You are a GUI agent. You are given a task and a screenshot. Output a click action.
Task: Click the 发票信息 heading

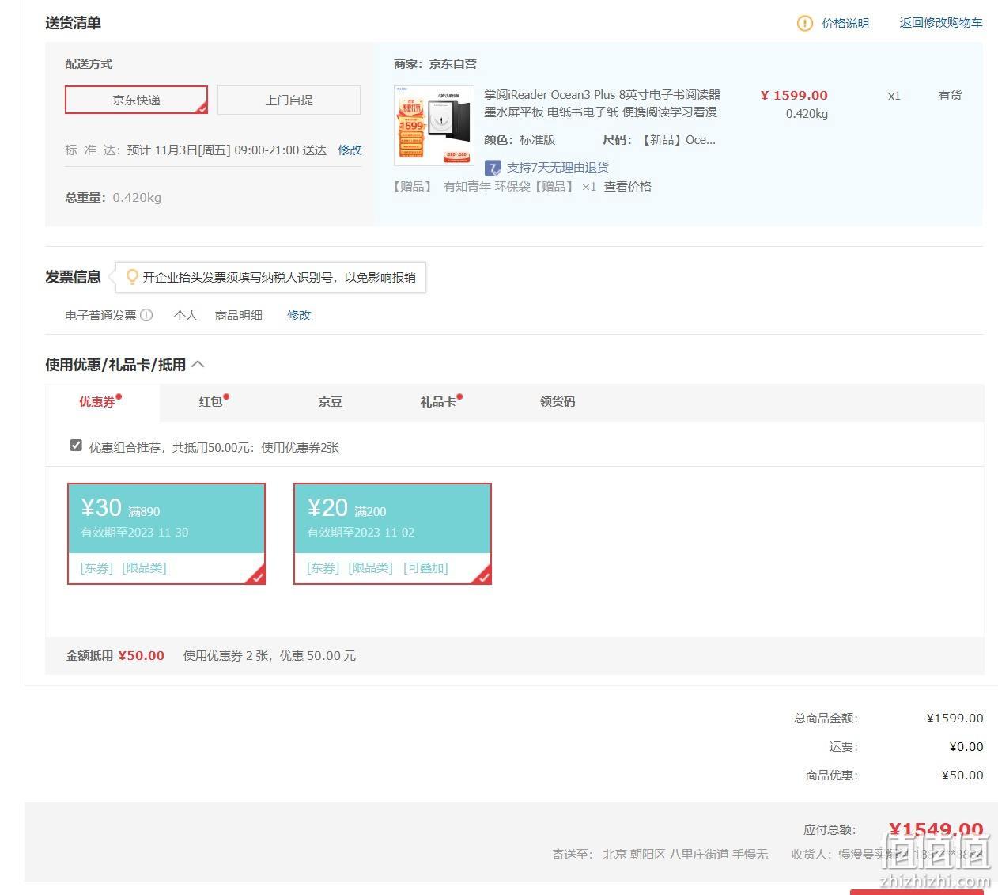coord(73,277)
